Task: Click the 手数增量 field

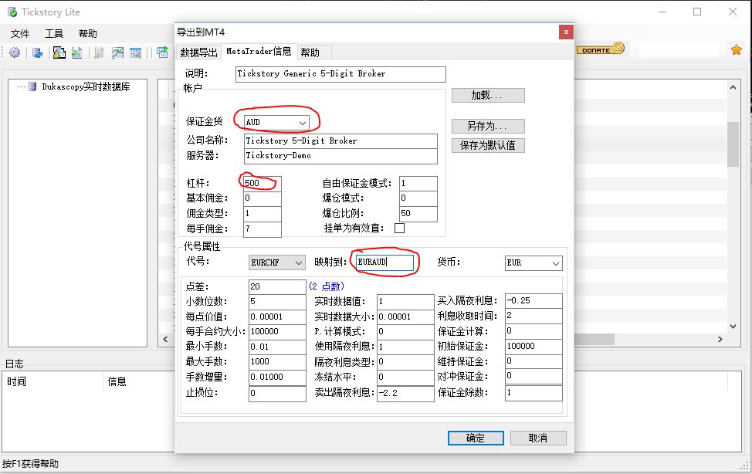Action: (277, 377)
